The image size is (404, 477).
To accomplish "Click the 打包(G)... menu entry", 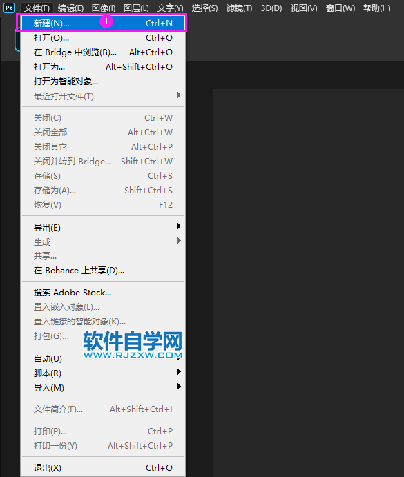I will click(x=103, y=336).
